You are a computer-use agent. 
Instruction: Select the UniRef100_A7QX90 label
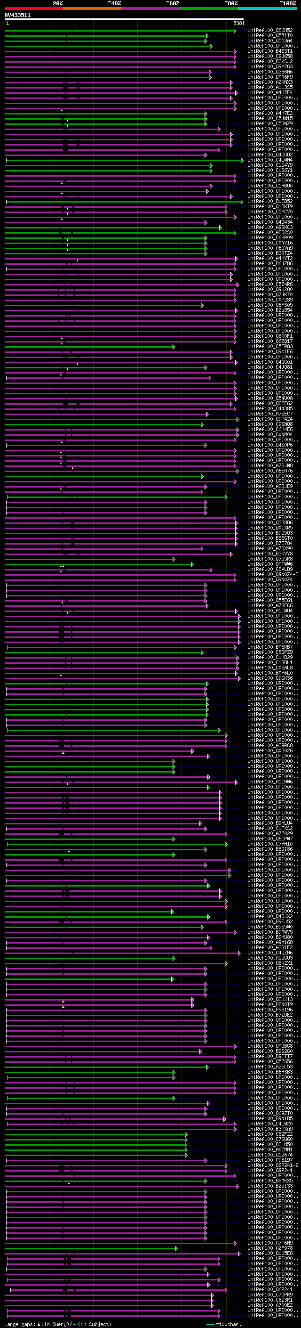(270, 548)
